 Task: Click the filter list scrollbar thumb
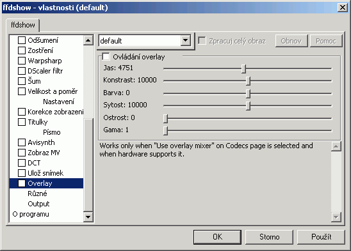[x=88, y=164]
